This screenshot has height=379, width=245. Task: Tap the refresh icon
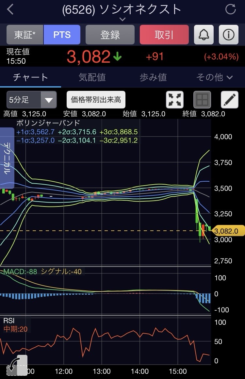(x=230, y=9)
